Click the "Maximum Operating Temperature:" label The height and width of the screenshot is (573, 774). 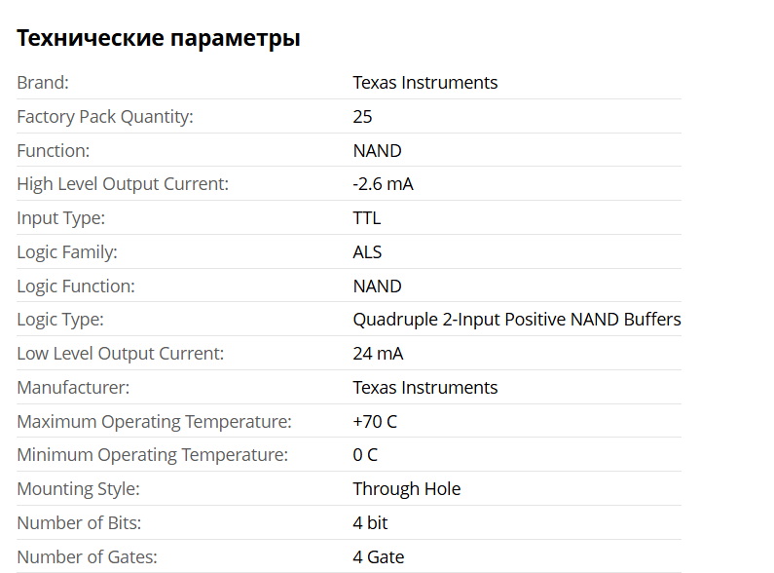[154, 422]
